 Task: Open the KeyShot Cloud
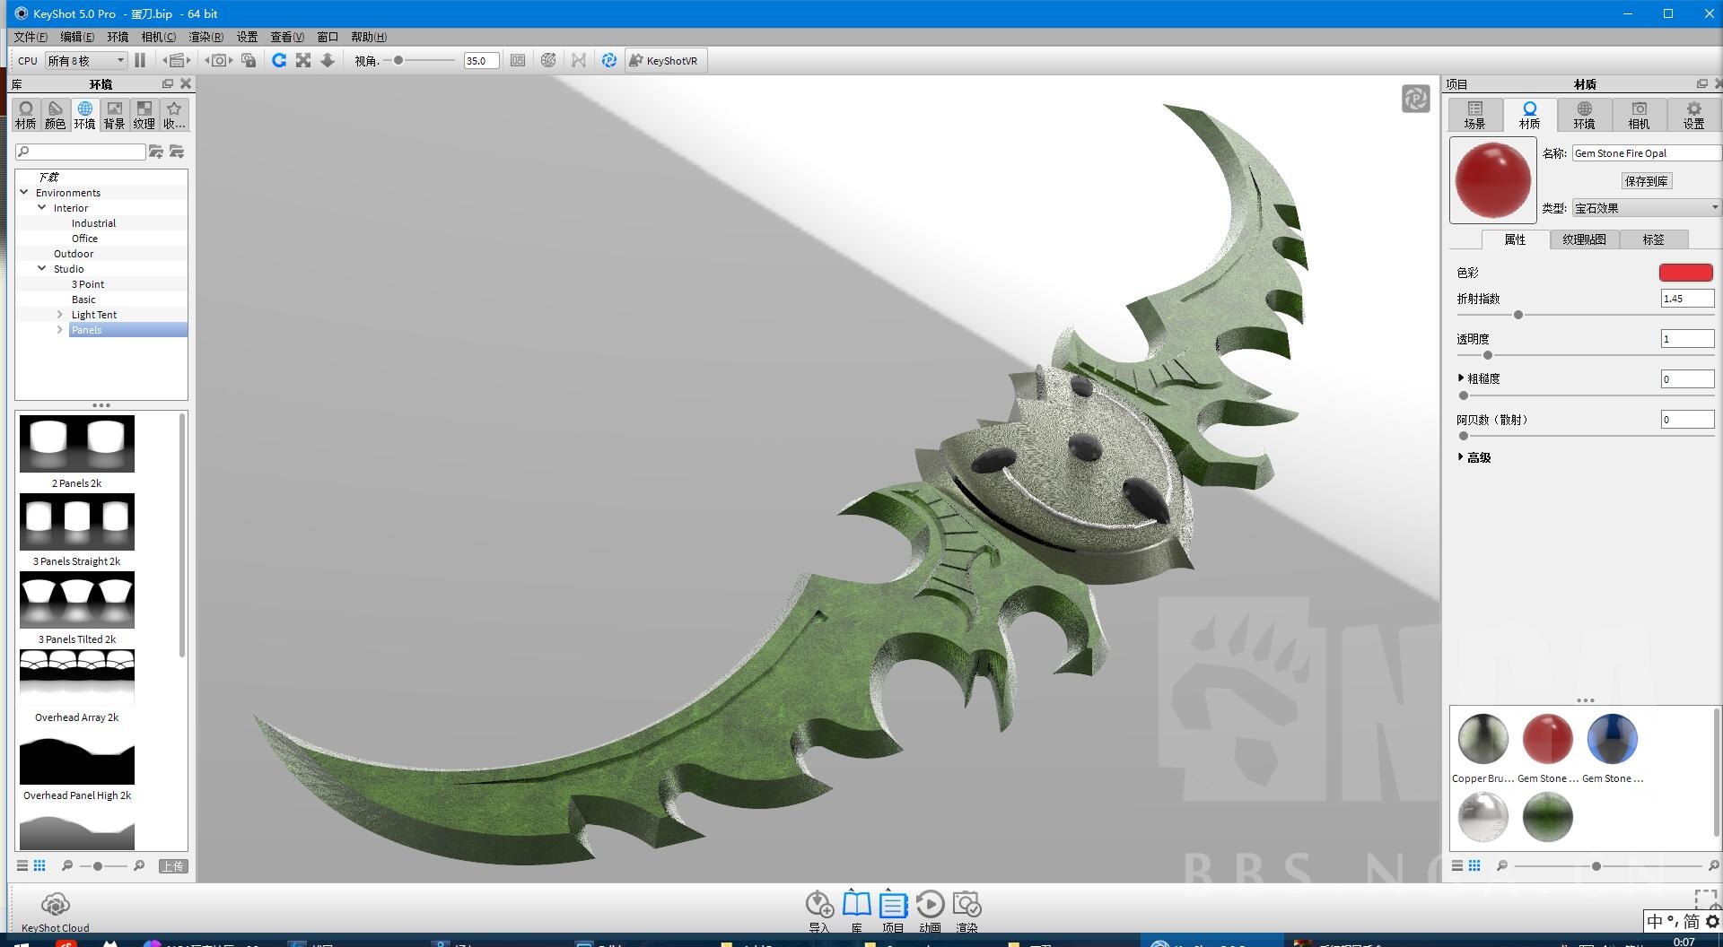coord(55,910)
